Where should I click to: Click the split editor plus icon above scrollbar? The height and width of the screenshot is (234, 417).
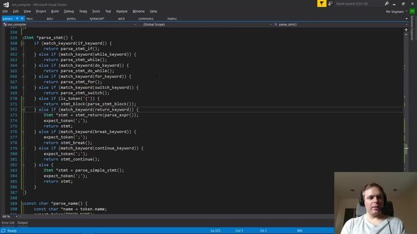406,30
